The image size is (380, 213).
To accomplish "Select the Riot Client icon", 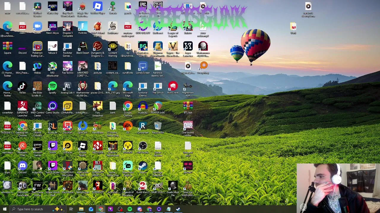I will coord(173,88).
